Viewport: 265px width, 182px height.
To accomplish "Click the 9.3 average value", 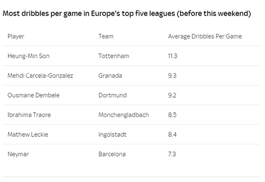I will tap(172, 76).
